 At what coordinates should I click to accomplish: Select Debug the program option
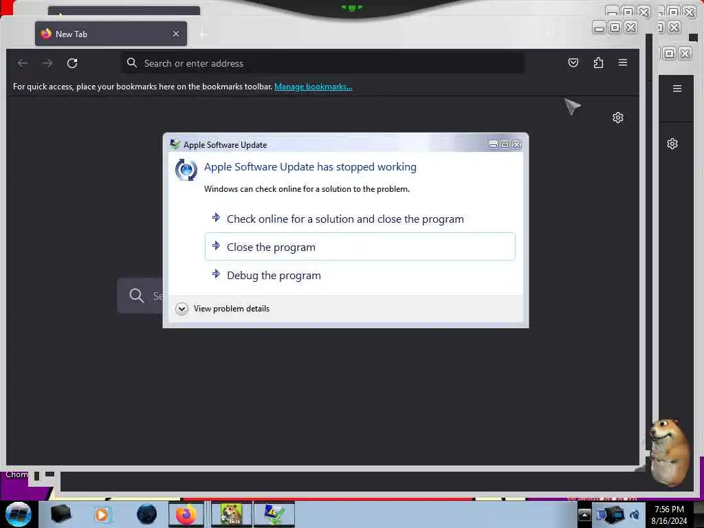click(x=360, y=275)
